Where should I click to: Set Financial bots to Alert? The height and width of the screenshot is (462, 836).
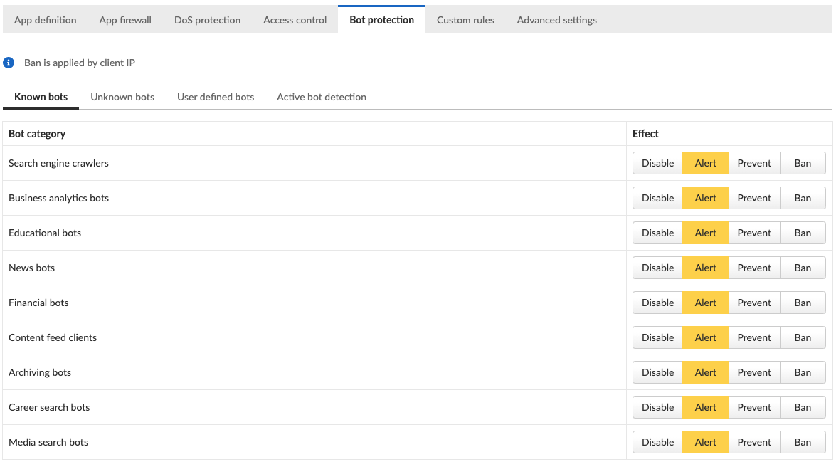[x=705, y=303]
